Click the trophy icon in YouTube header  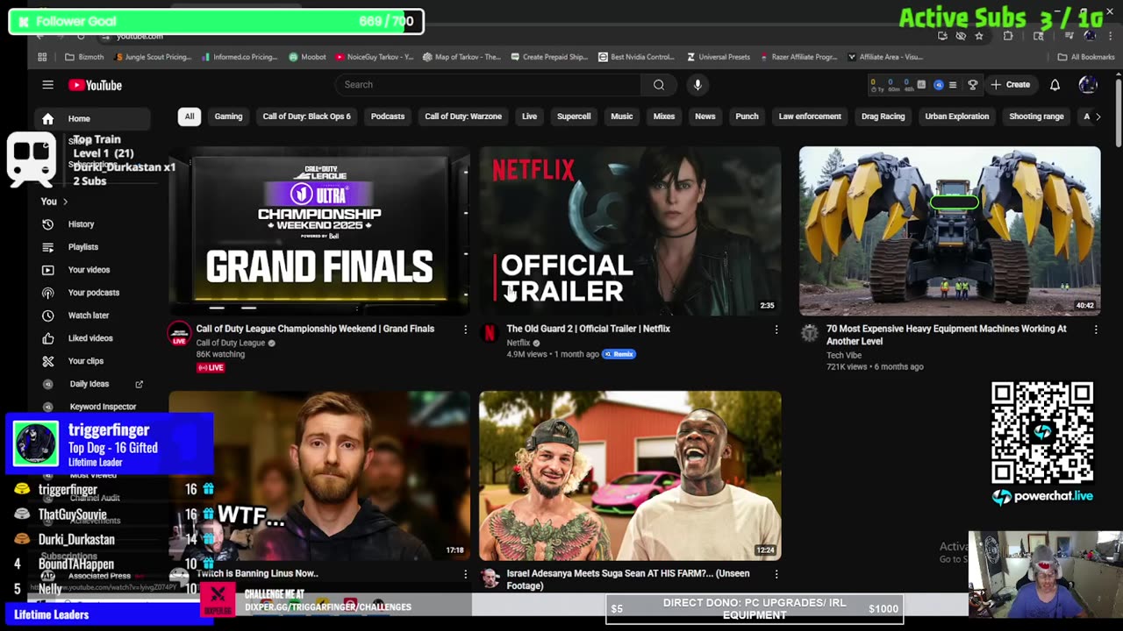coord(972,85)
